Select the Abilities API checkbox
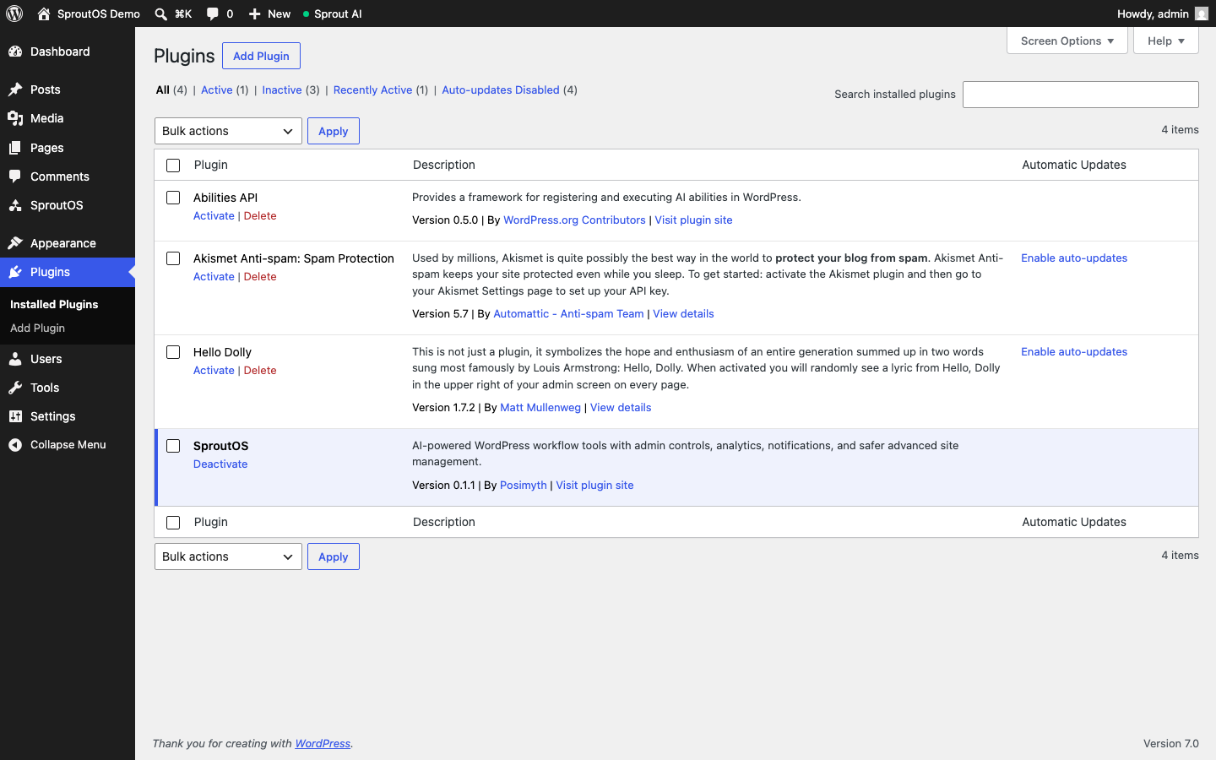The width and height of the screenshot is (1216, 760). (x=173, y=198)
